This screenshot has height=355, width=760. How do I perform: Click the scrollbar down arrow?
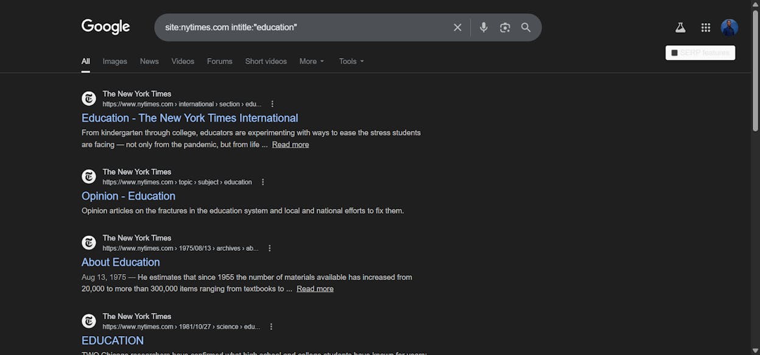coord(755,351)
